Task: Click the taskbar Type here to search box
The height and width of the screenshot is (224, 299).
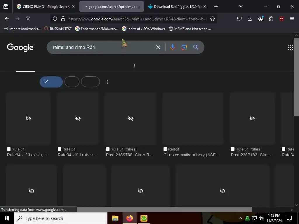Action: (x=61, y=218)
